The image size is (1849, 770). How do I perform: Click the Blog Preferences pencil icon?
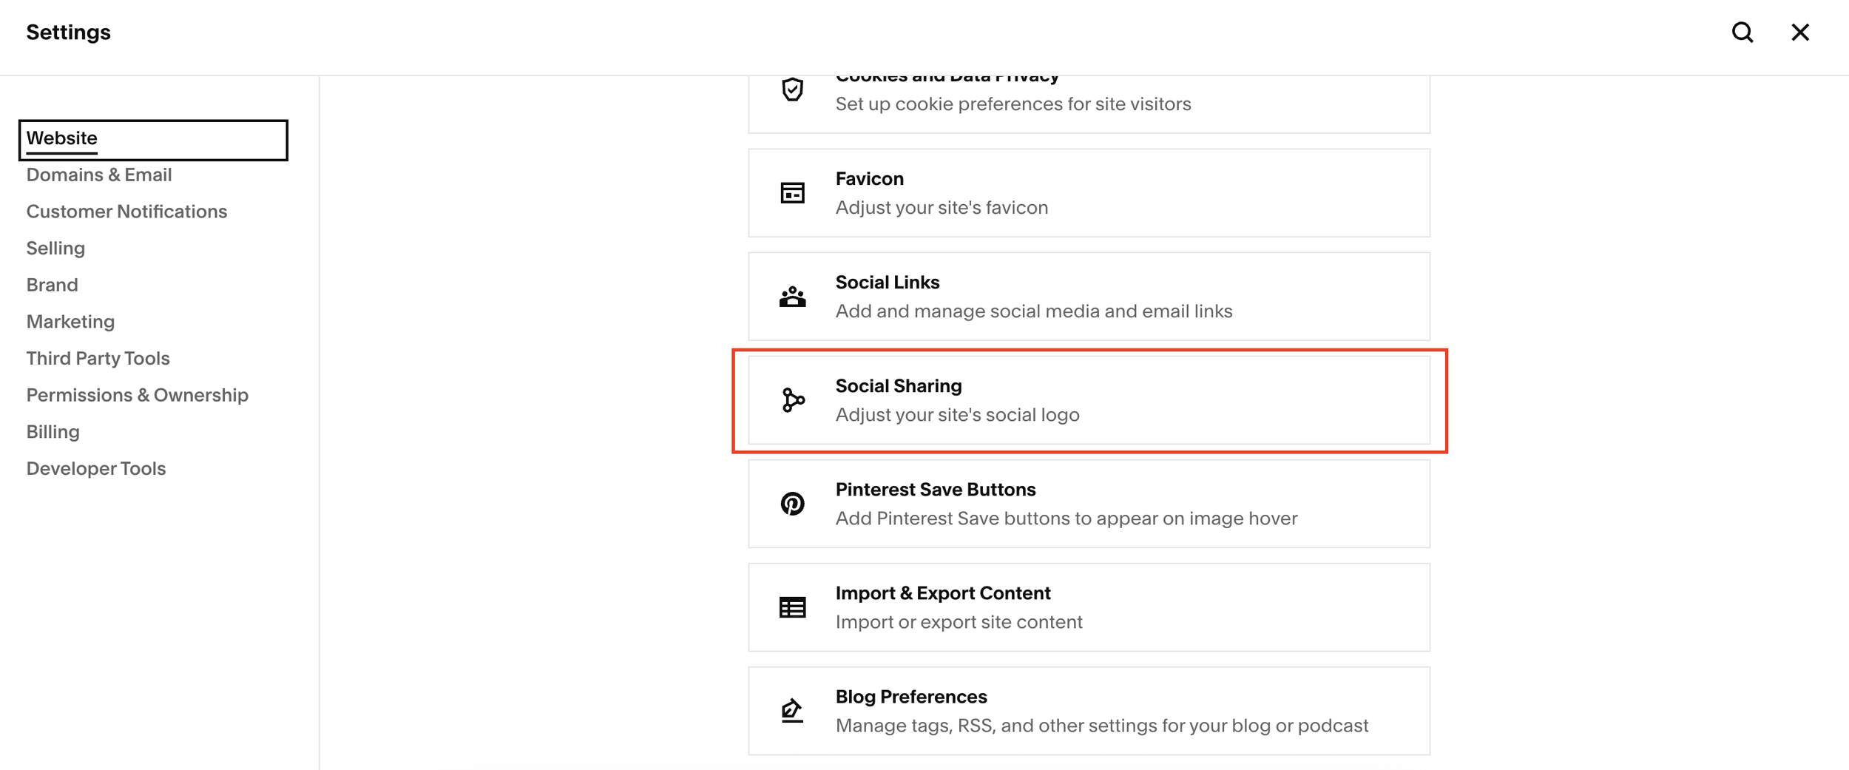(791, 710)
